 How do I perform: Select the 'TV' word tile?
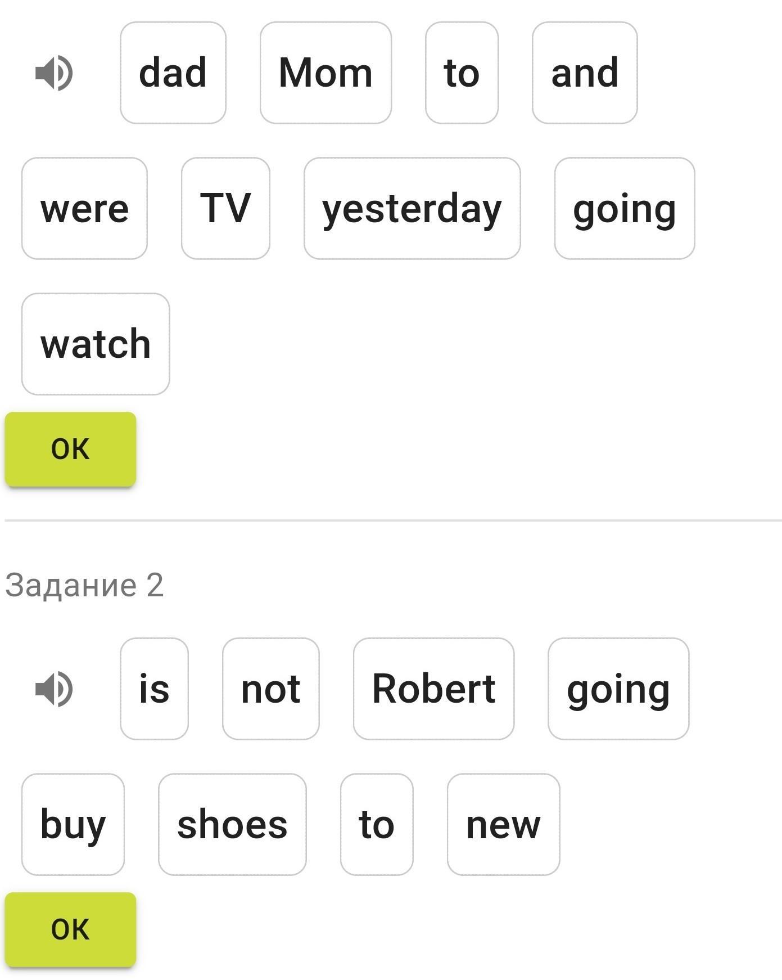pyautogui.click(x=225, y=209)
